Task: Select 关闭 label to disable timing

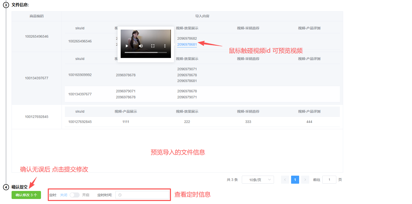Action: coord(64,195)
